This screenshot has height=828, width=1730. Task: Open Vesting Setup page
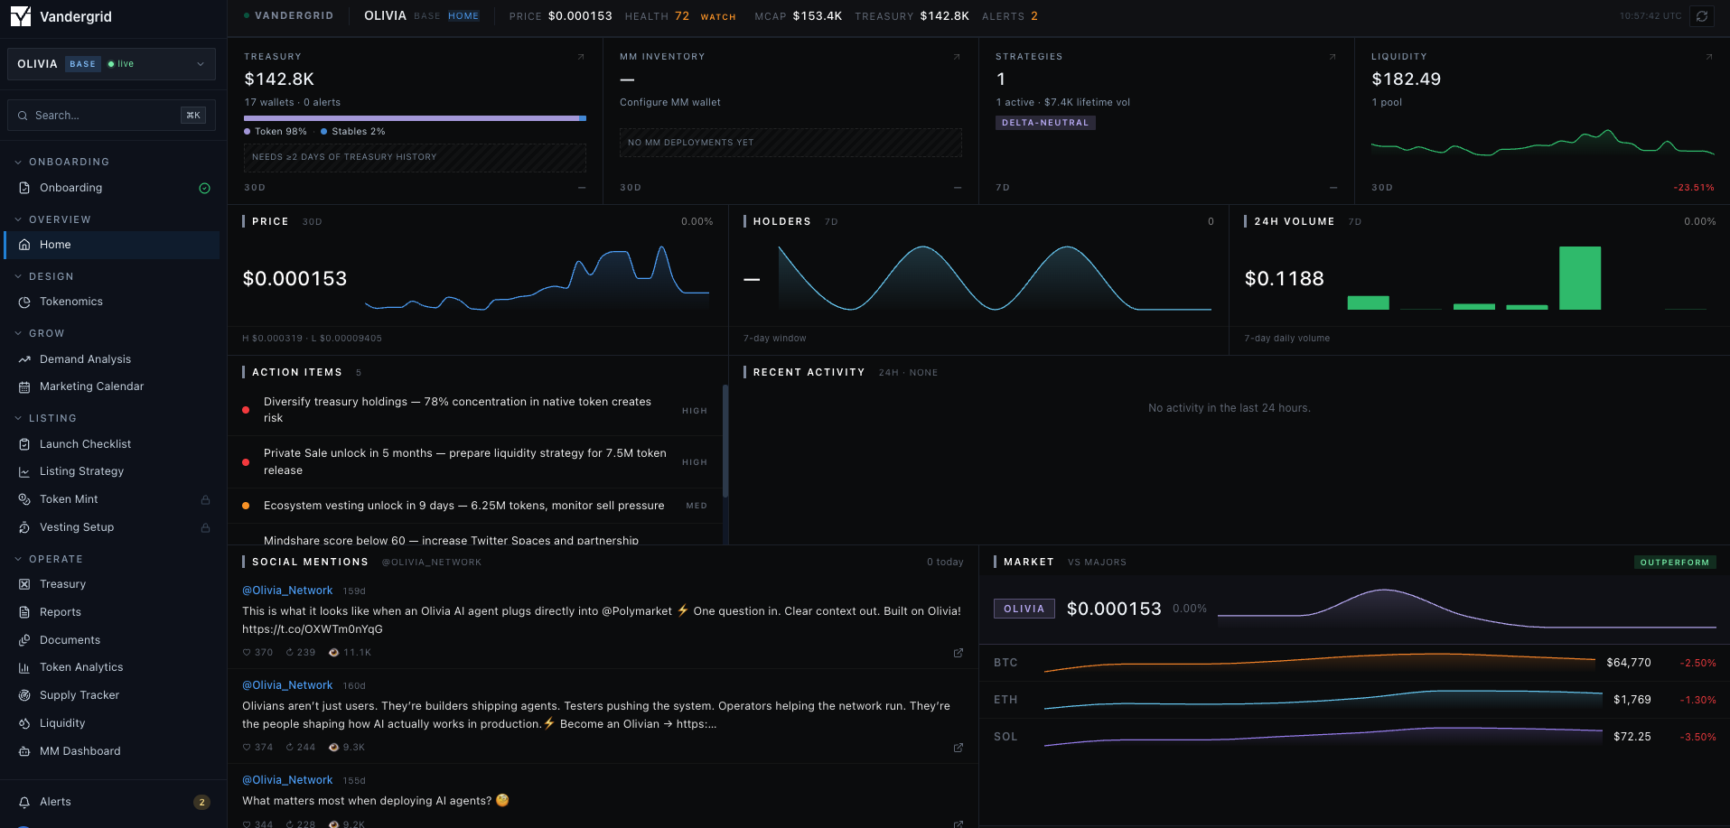coord(112,527)
